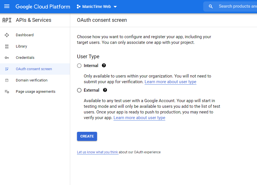Click Let us know what you think link
The height and width of the screenshot is (185, 257).
(x=97, y=152)
